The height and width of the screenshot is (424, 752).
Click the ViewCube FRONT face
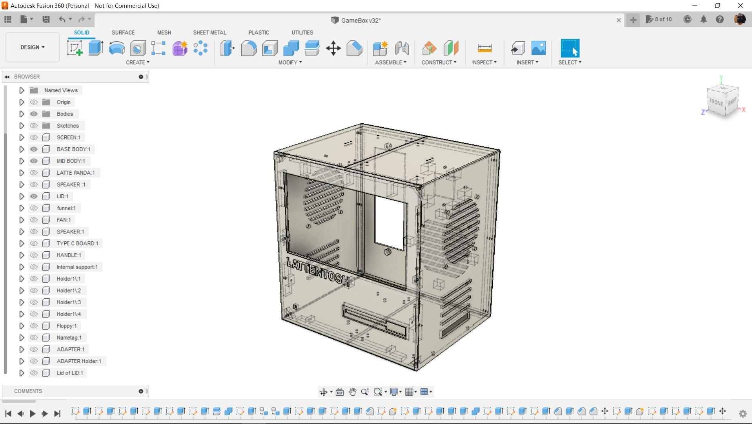[x=716, y=102]
